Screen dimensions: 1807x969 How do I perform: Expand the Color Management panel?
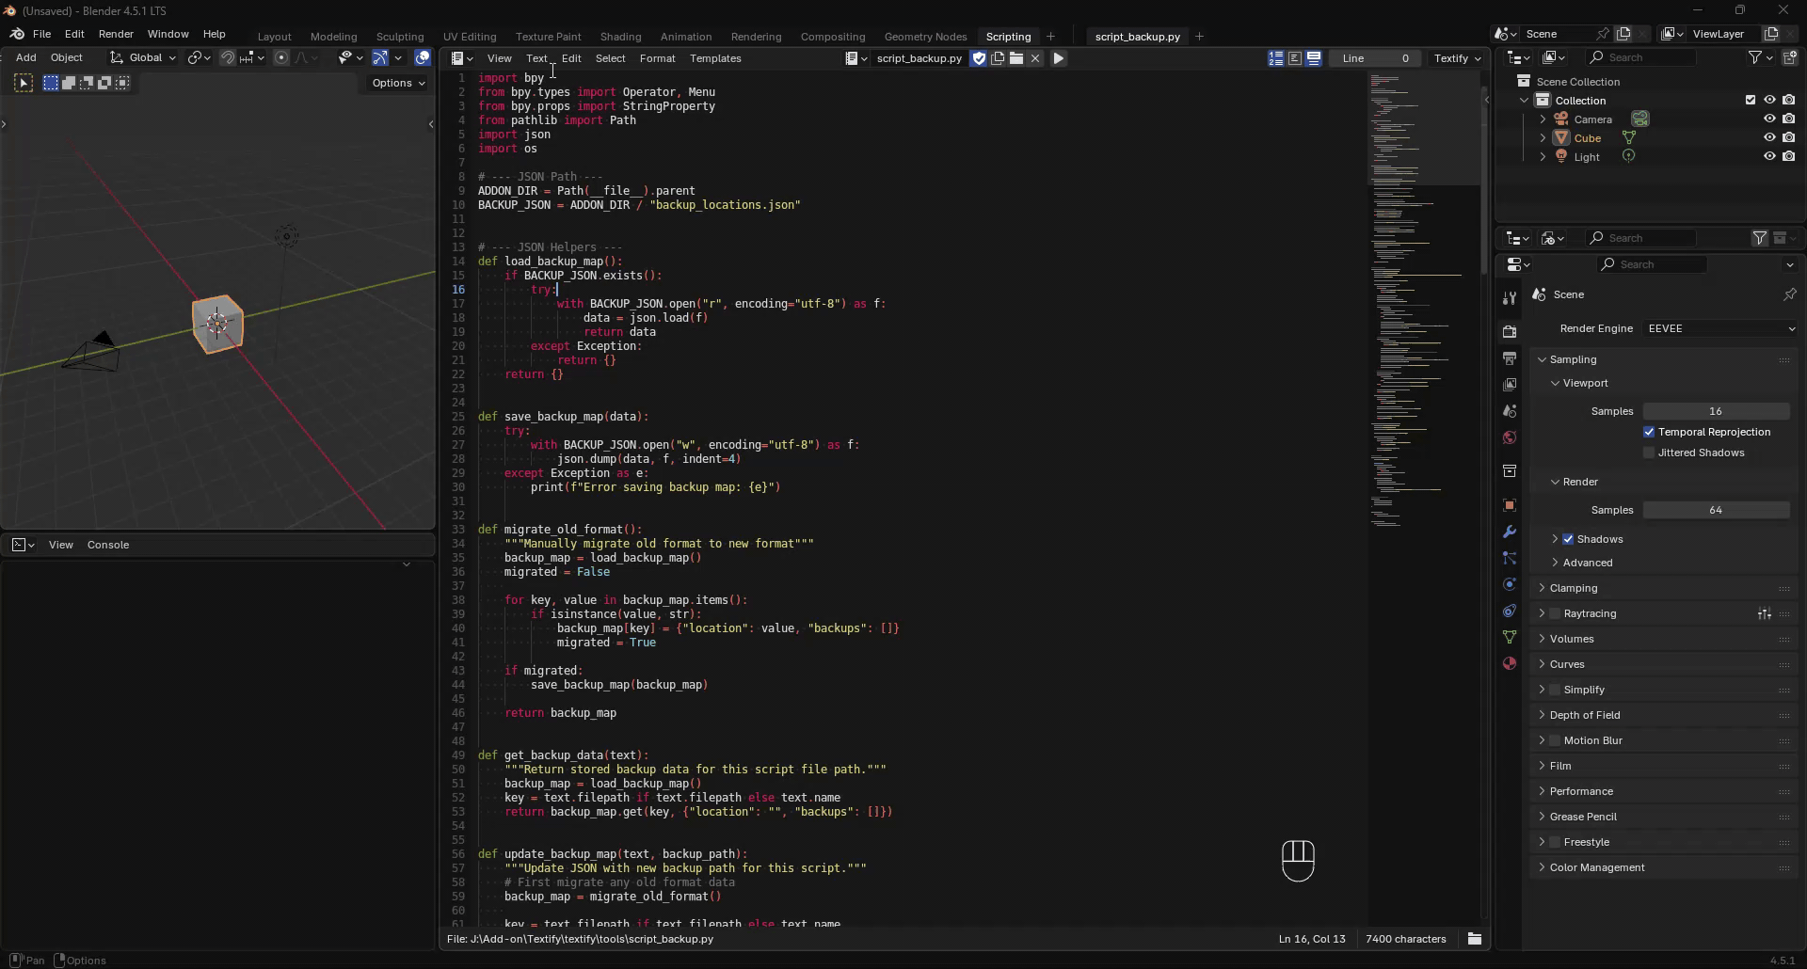click(1596, 867)
